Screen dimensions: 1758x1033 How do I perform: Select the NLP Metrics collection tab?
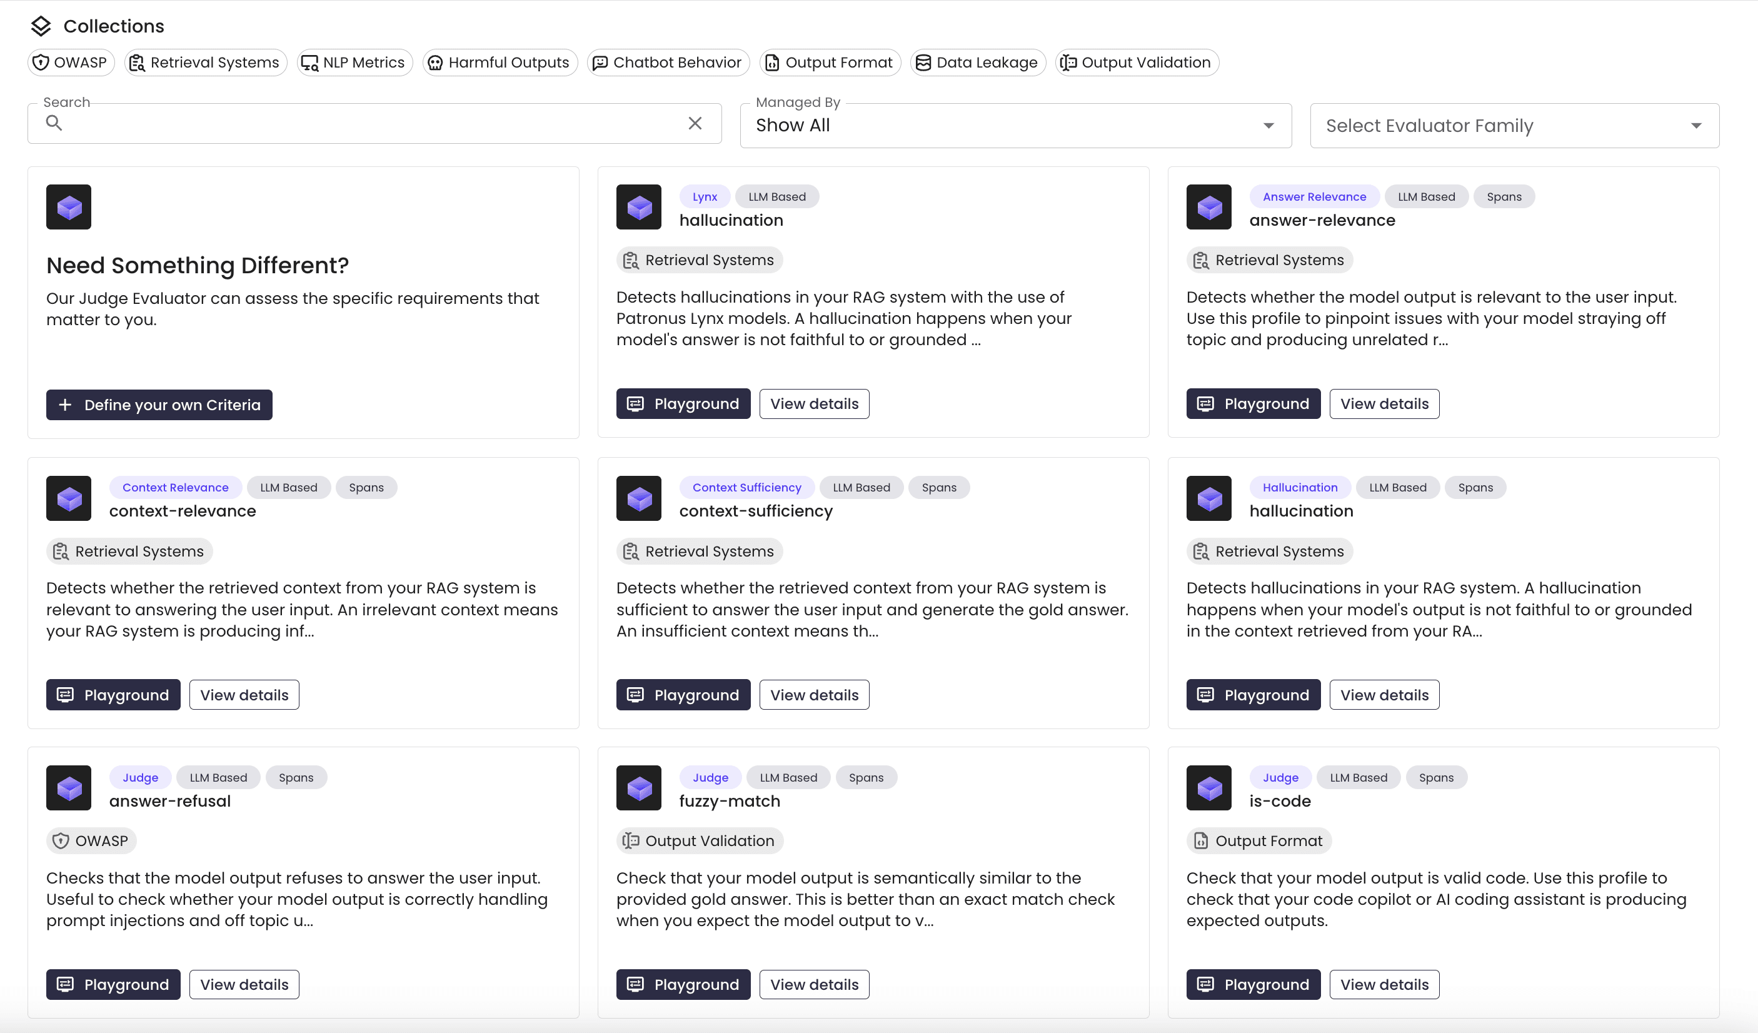354,62
